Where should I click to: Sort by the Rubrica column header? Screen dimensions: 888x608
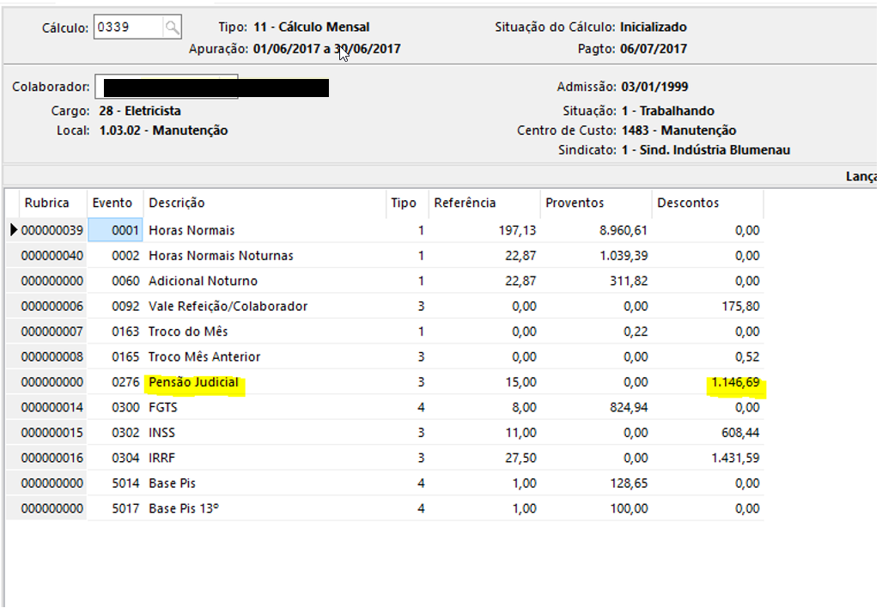tap(47, 204)
